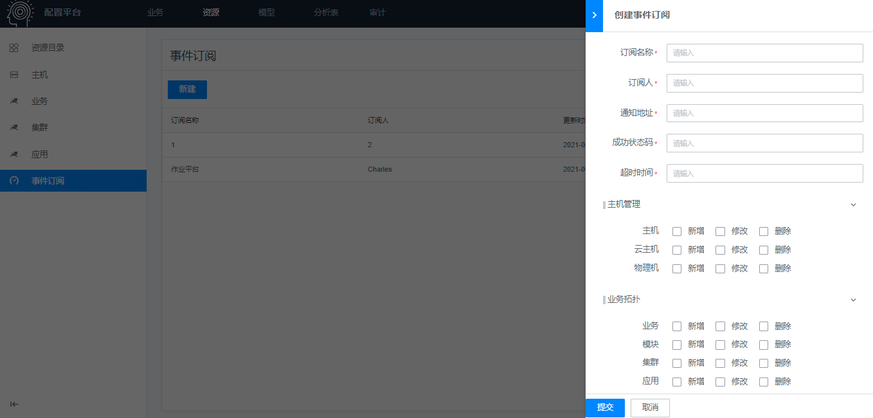Focus the 订阅名称 input field
This screenshot has height=418, width=873.
point(764,53)
